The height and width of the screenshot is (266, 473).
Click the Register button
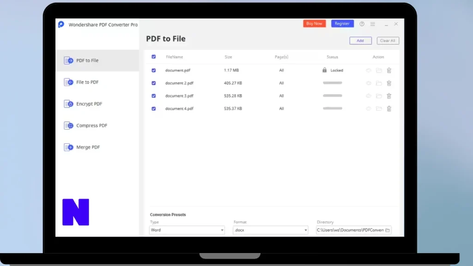342,24
